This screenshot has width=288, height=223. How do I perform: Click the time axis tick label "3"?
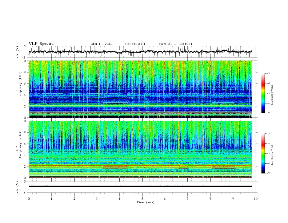(97, 199)
